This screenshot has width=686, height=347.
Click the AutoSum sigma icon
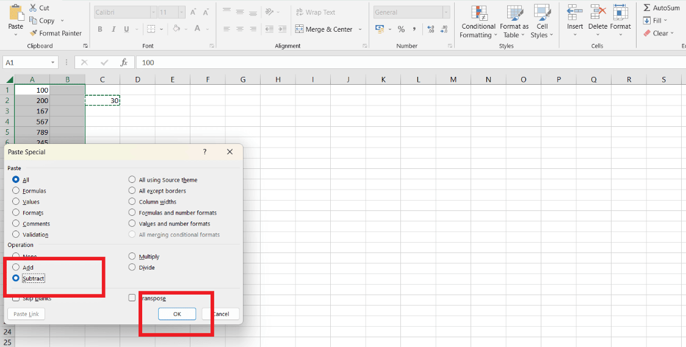(647, 8)
